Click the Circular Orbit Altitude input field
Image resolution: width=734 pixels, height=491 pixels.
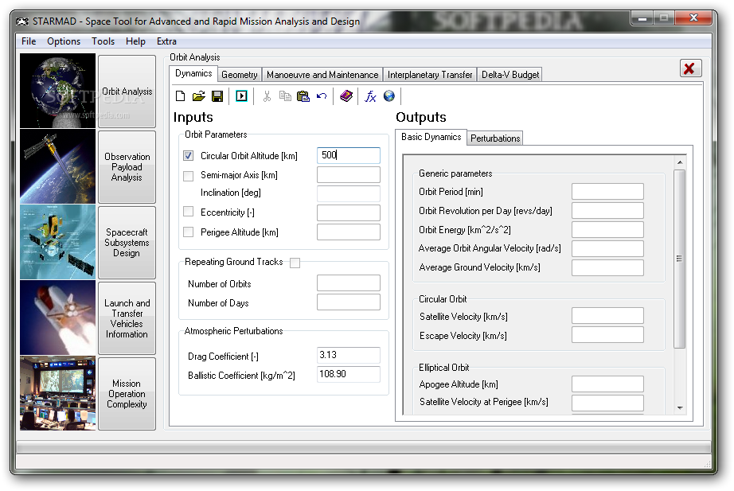[x=349, y=155]
